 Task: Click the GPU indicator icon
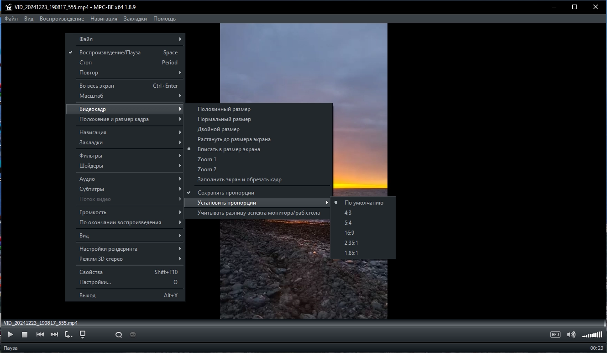(555, 335)
